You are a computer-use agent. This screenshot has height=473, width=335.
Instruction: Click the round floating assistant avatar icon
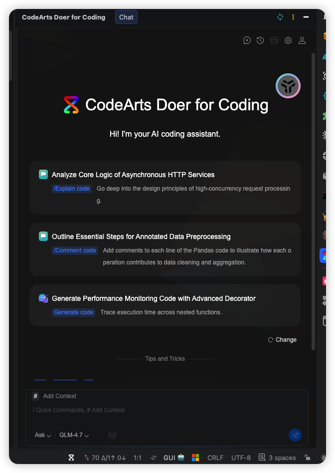(x=288, y=86)
